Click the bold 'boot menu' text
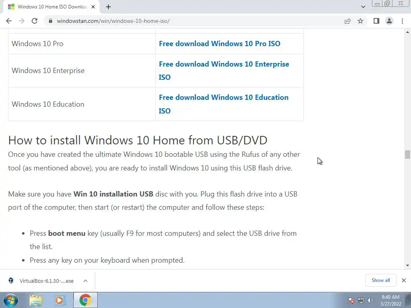 click(x=67, y=233)
